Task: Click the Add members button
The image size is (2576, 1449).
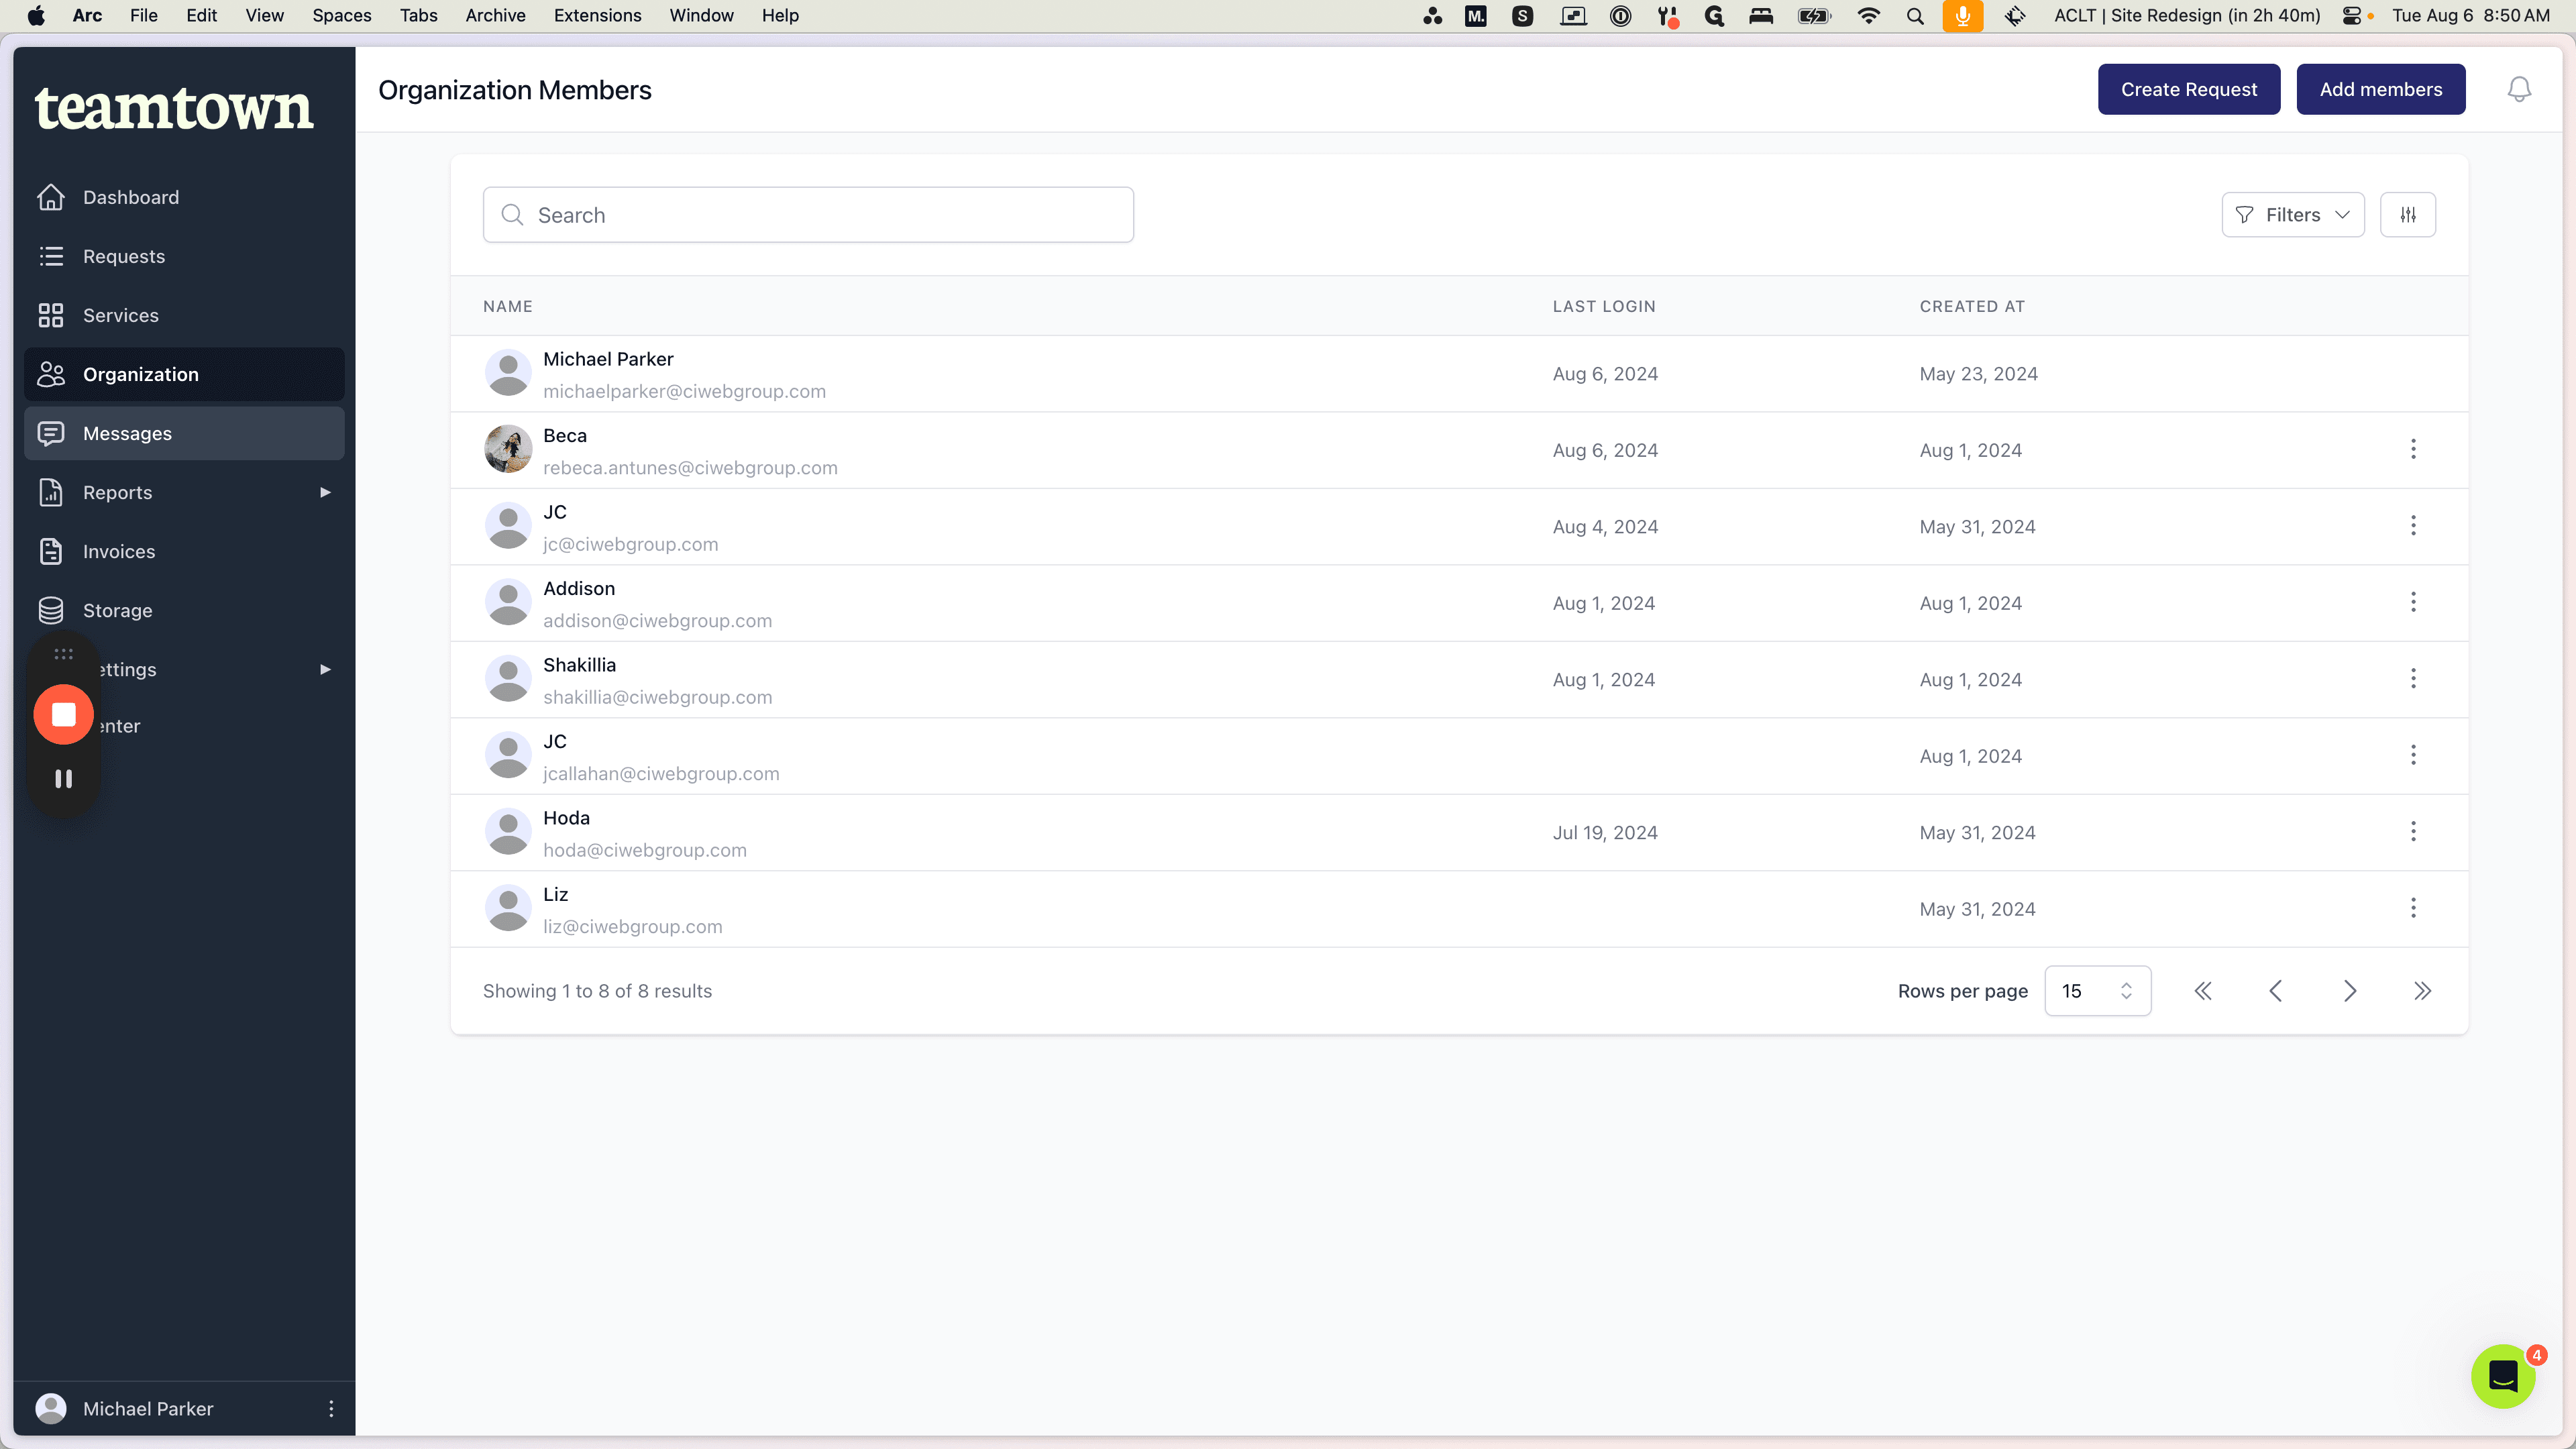Action: click(2381, 89)
